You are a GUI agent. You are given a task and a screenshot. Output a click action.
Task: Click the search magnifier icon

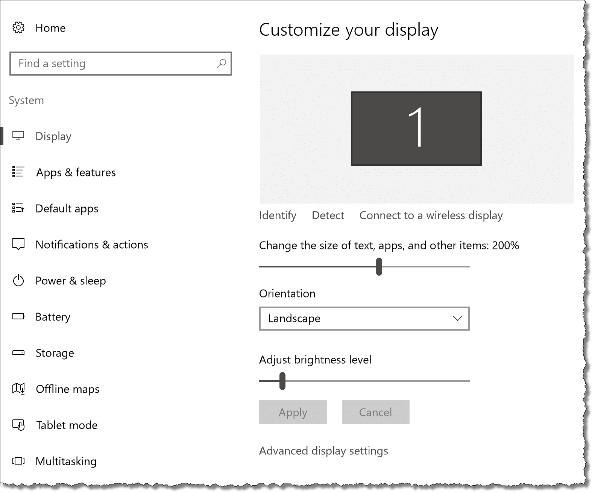click(222, 63)
